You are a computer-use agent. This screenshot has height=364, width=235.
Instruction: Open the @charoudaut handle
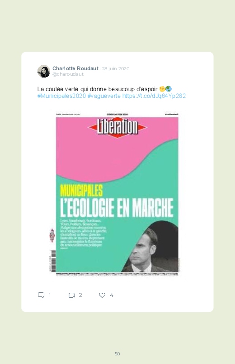pos(68,74)
